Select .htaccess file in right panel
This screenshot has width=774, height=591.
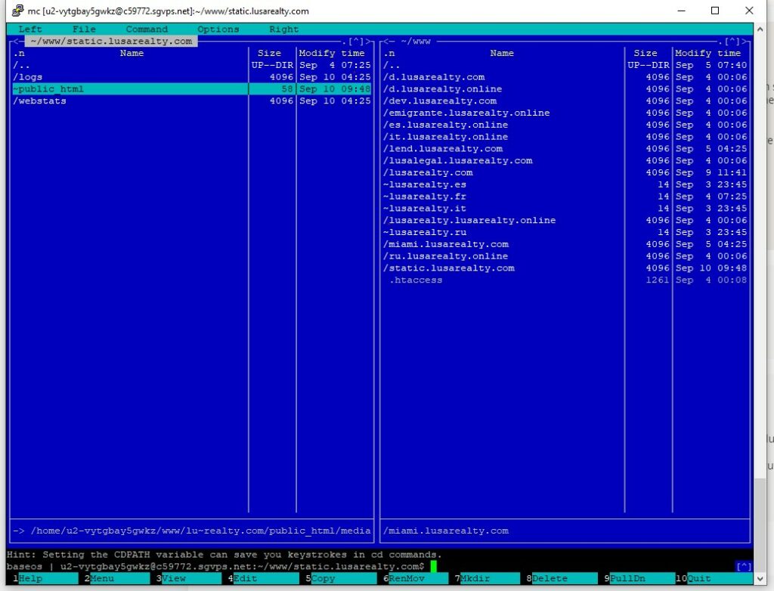click(565, 280)
